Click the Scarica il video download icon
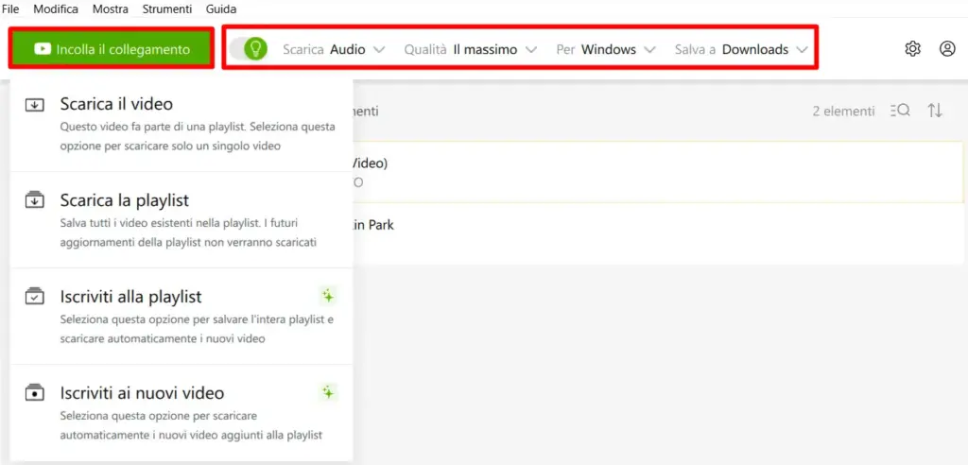 pos(35,105)
